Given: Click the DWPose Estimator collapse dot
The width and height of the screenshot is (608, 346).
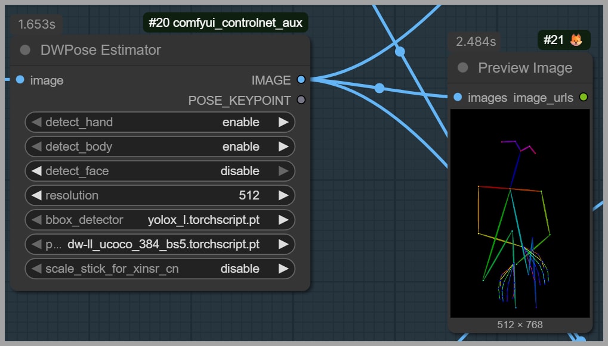Looking at the screenshot, I should 25,50.
